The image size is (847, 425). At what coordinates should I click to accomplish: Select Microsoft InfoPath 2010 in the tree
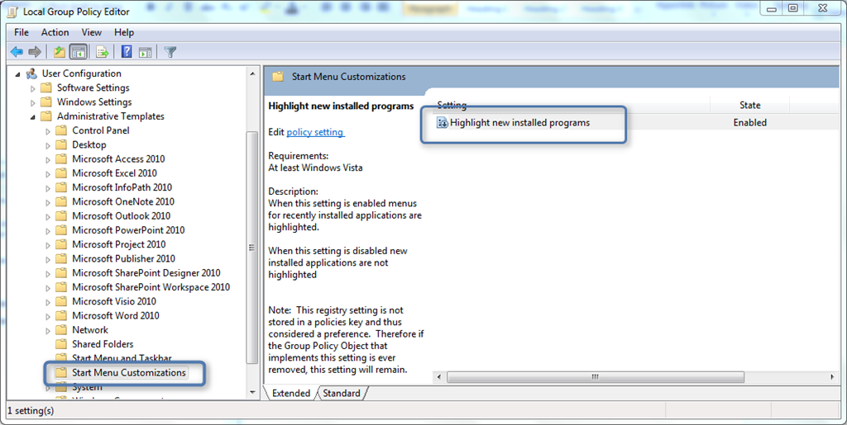122,187
